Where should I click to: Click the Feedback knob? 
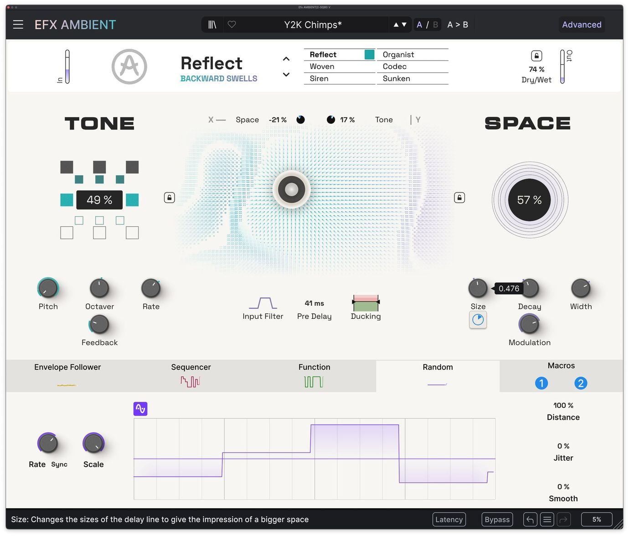pos(99,324)
